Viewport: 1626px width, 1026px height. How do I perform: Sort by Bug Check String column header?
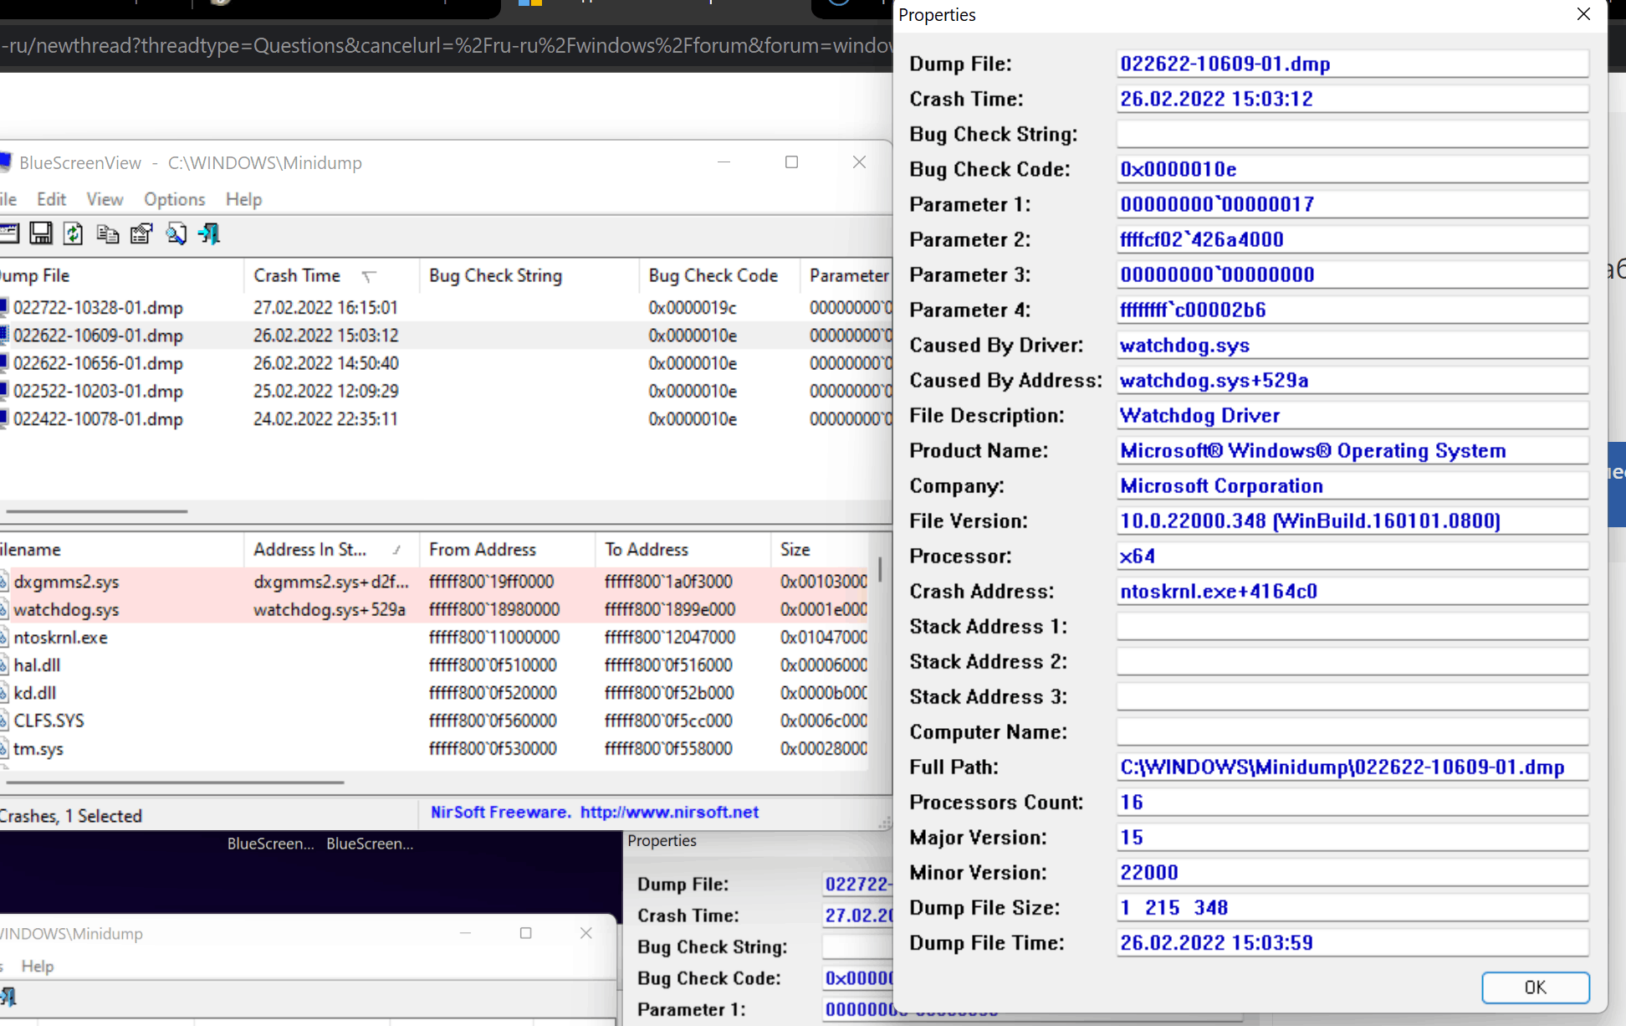[529, 275]
